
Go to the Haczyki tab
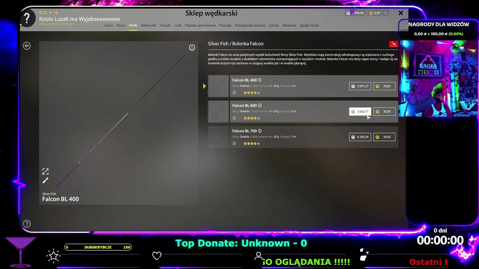[x=165, y=25]
